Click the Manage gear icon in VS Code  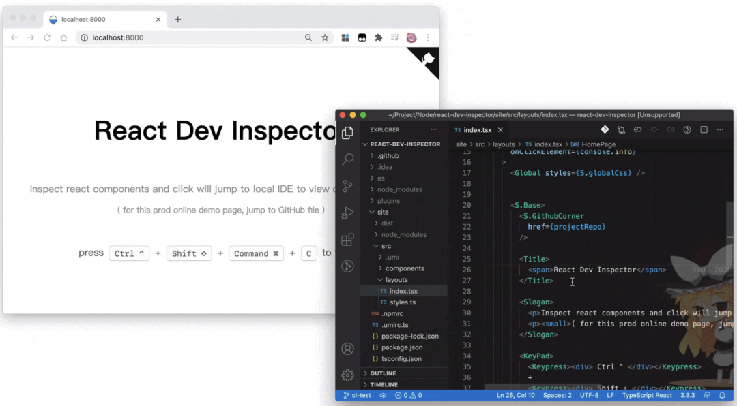point(347,375)
